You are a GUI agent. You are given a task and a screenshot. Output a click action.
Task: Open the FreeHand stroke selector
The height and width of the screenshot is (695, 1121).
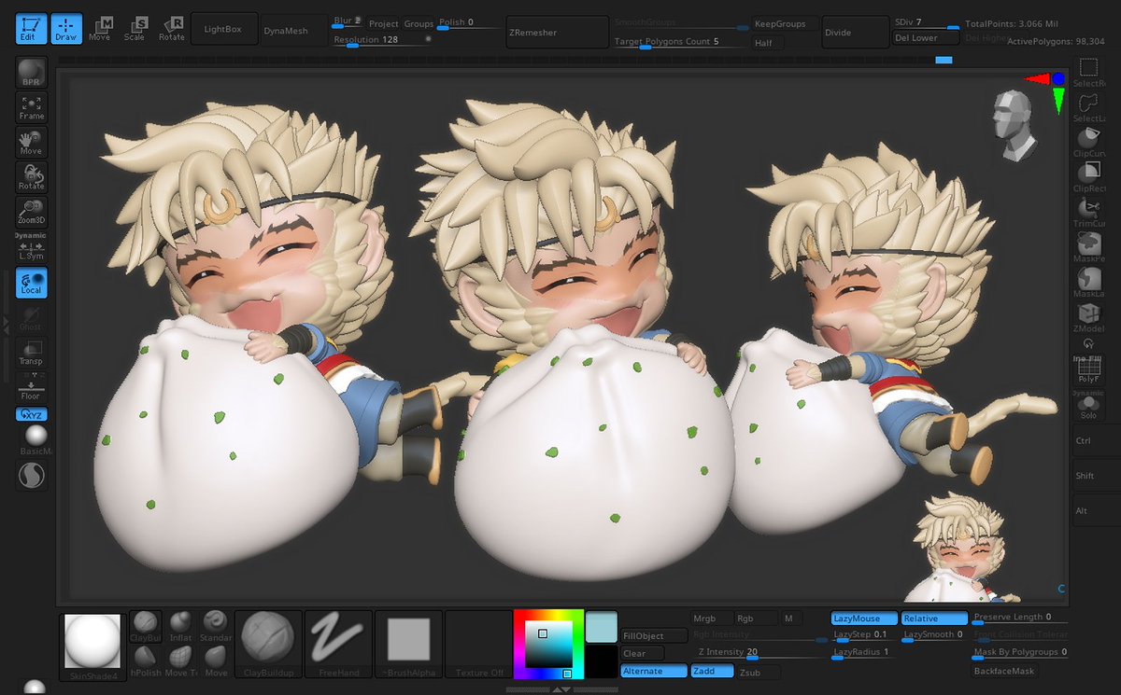339,645
